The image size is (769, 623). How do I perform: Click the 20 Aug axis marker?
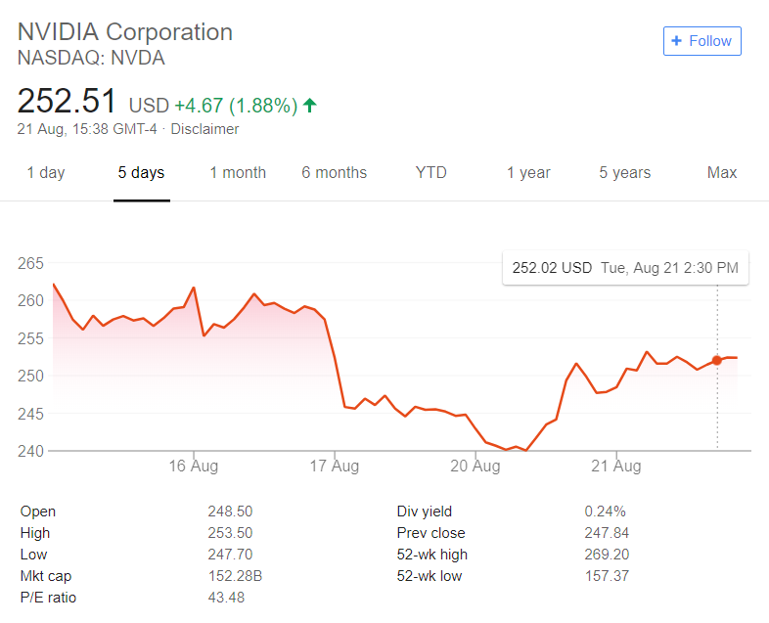[475, 466]
